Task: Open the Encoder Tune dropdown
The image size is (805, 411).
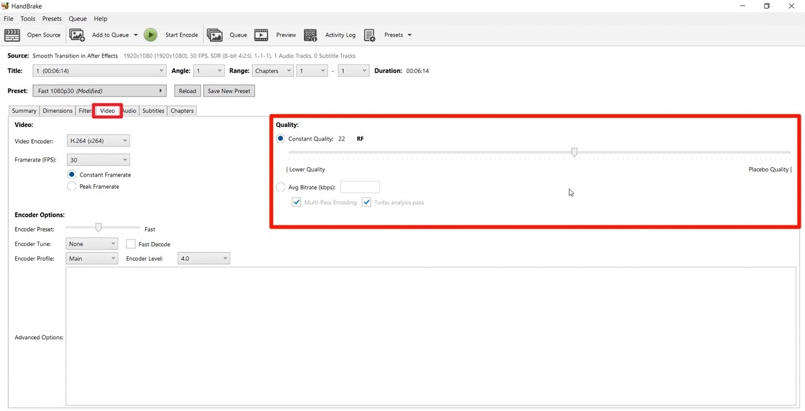Action: point(92,244)
